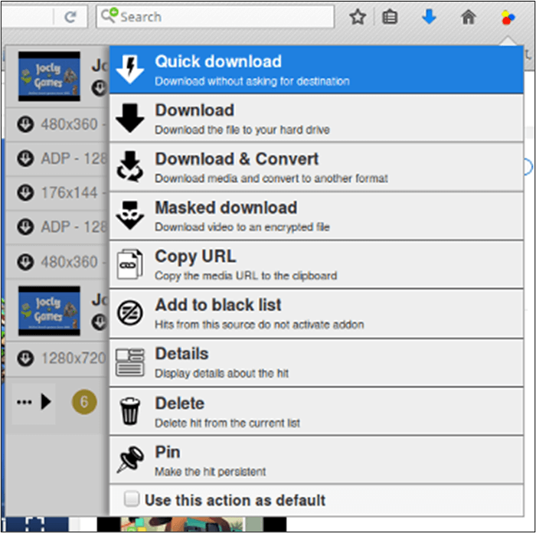Viewport: 536px width, 533px height.
Task: Click the pushpin Pin icon
Action: (129, 460)
